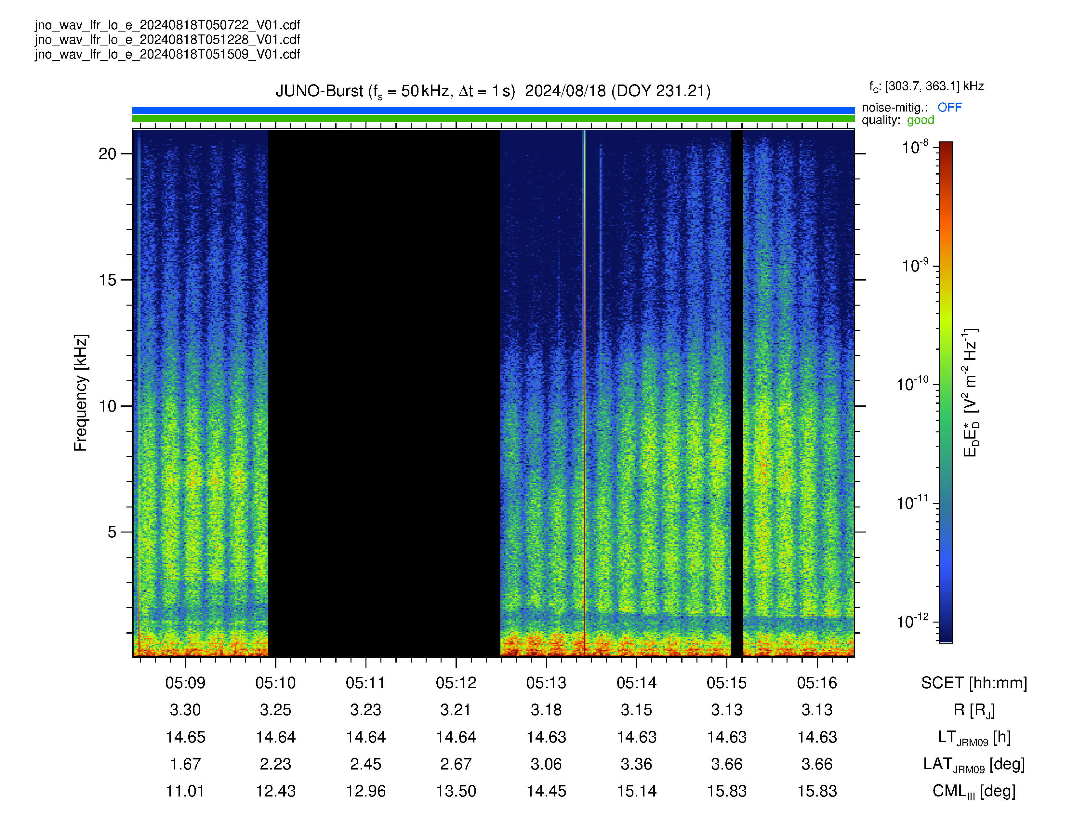Viewport: 1073px width, 829px height.
Task: Click the SCET [hh:mm] row label
Action: (974, 683)
